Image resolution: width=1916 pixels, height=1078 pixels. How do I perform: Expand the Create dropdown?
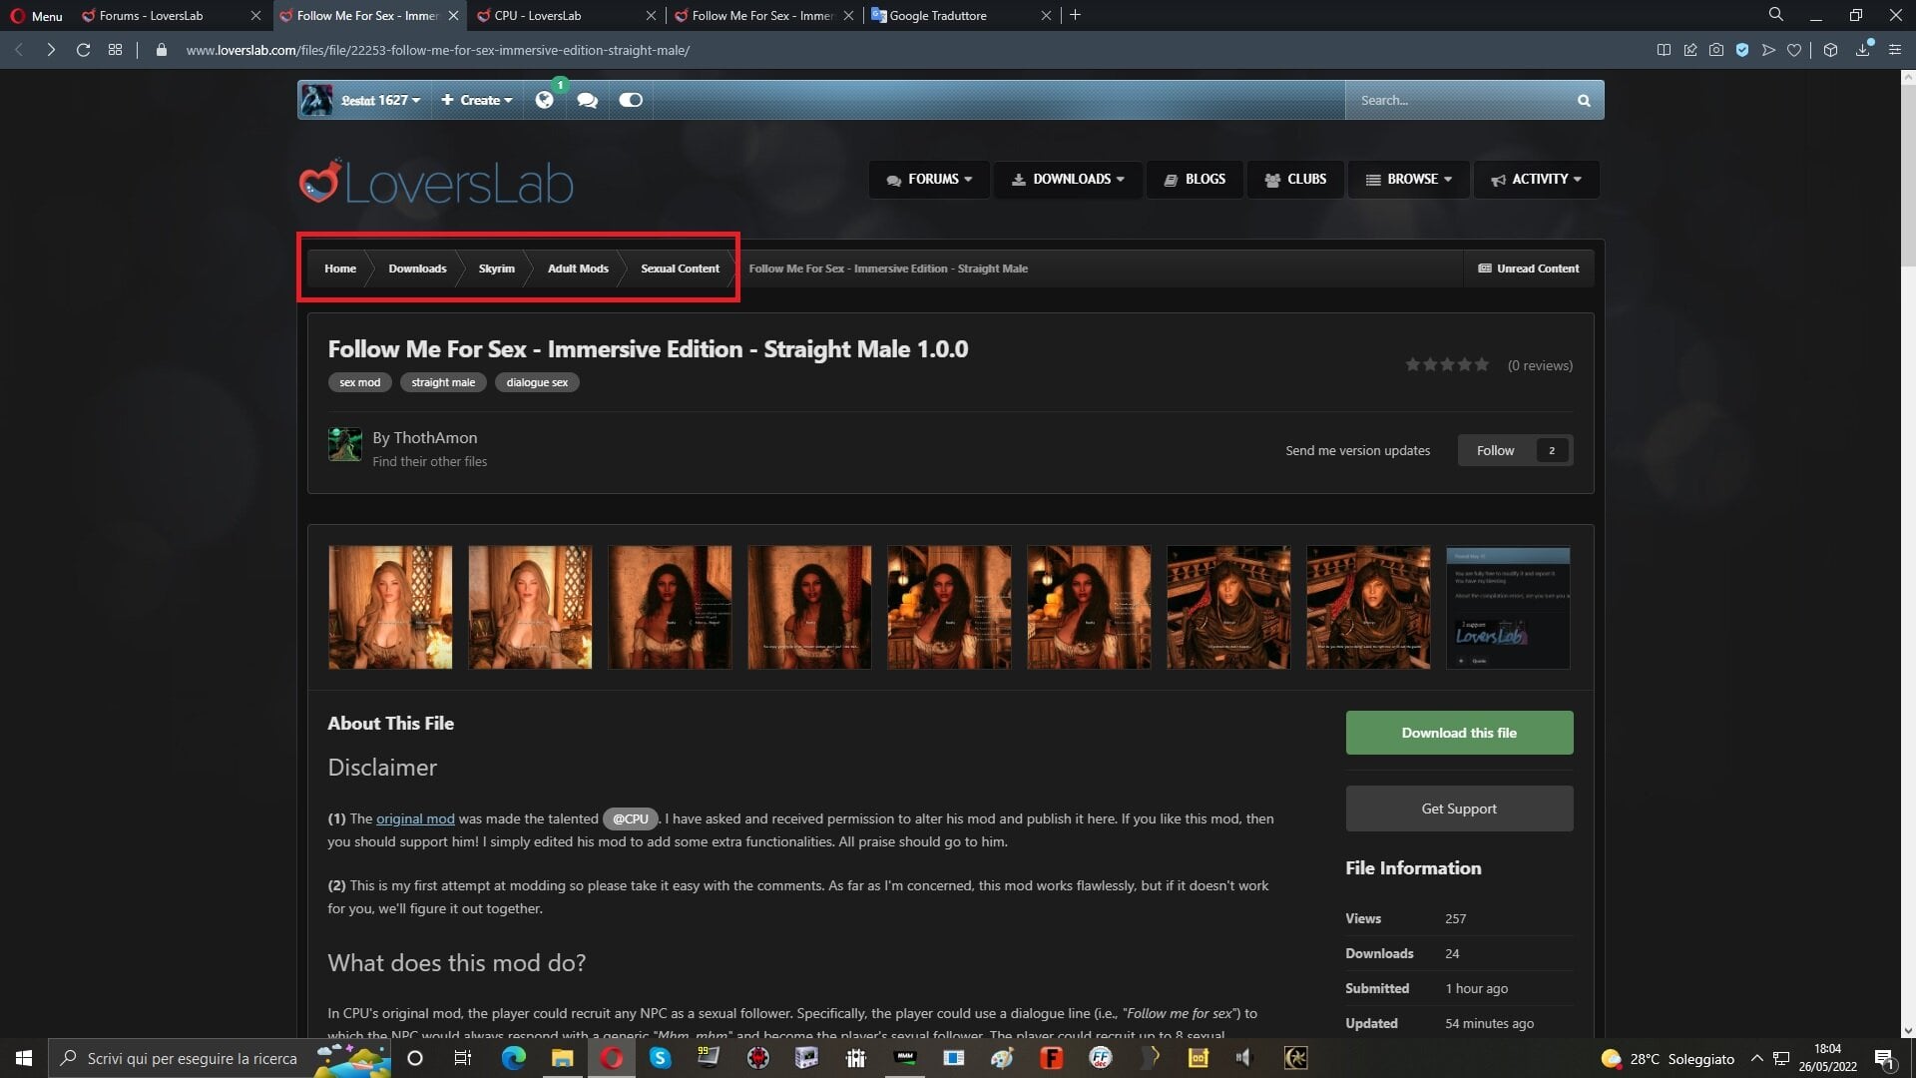[x=477, y=100]
